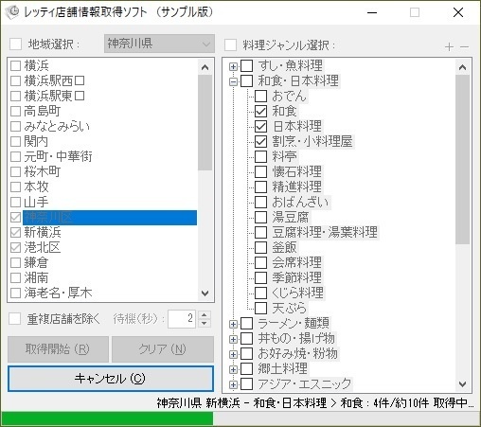The image size is (481, 427).
Task: Select the 湯豆腐 genre item
Action: click(x=291, y=217)
